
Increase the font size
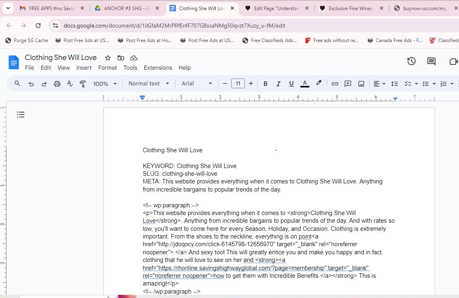(x=251, y=84)
